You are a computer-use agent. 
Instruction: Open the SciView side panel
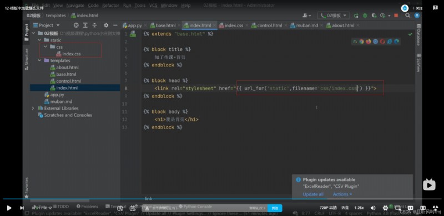[x=418, y=63]
